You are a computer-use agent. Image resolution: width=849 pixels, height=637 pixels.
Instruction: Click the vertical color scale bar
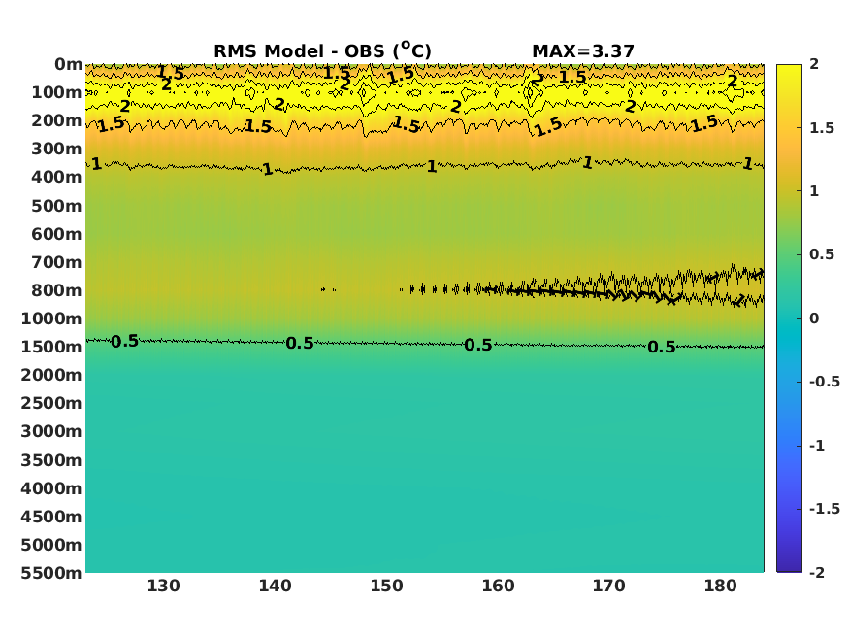789,318
